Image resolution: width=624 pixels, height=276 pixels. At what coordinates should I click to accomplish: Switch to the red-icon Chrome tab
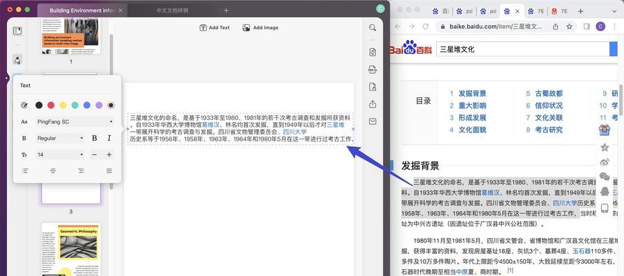[559, 11]
